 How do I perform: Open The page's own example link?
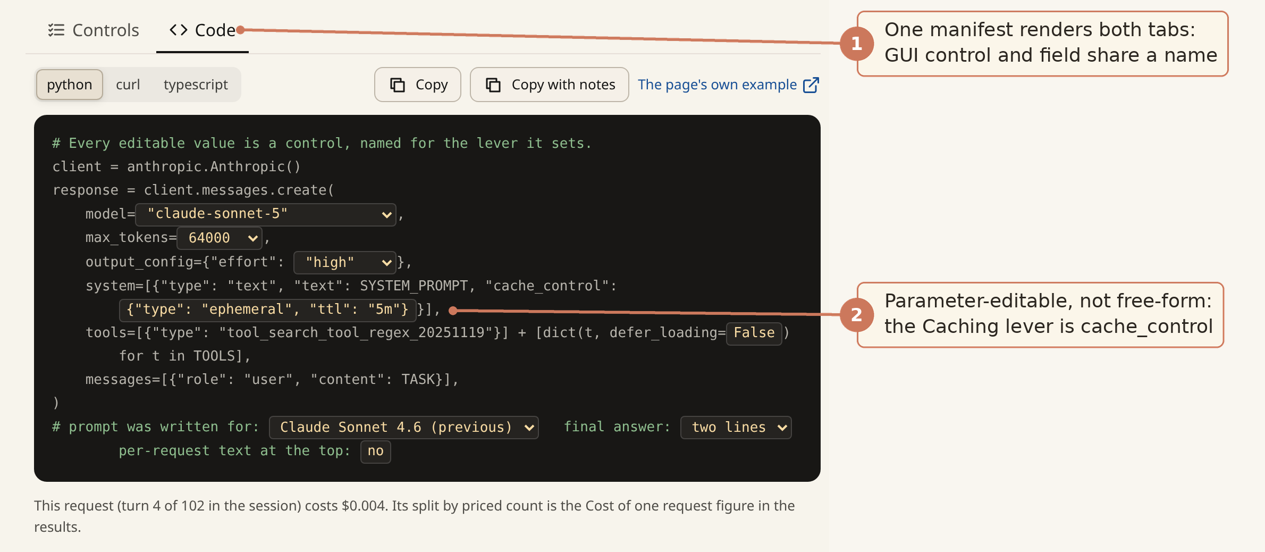click(728, 85)
